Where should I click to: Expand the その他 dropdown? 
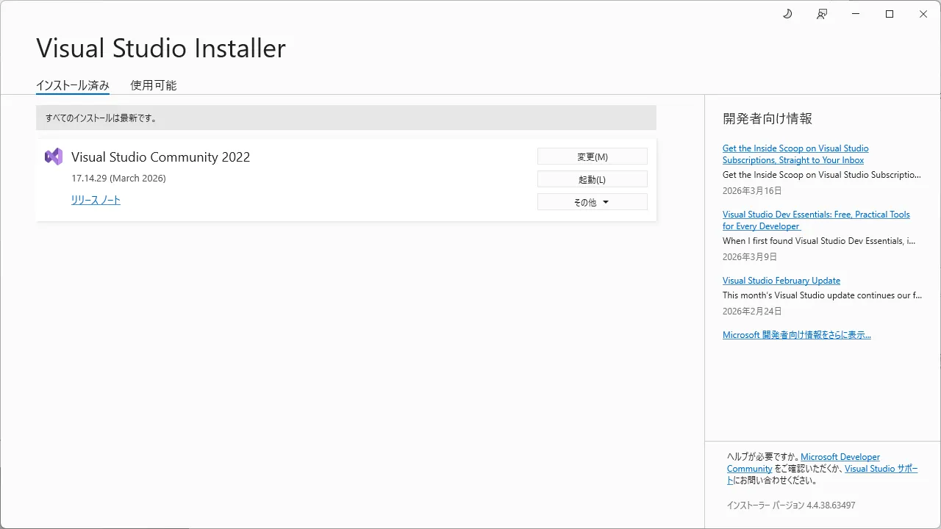point(592,201)
